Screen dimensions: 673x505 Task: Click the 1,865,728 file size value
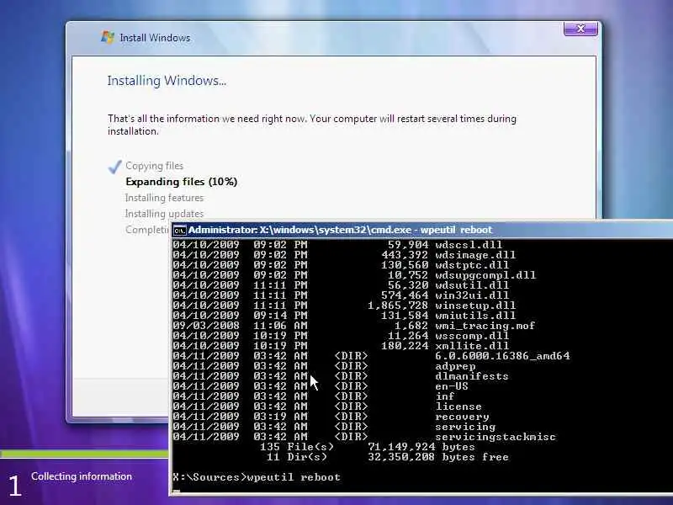pyautogui.click(x=398, y=306)
